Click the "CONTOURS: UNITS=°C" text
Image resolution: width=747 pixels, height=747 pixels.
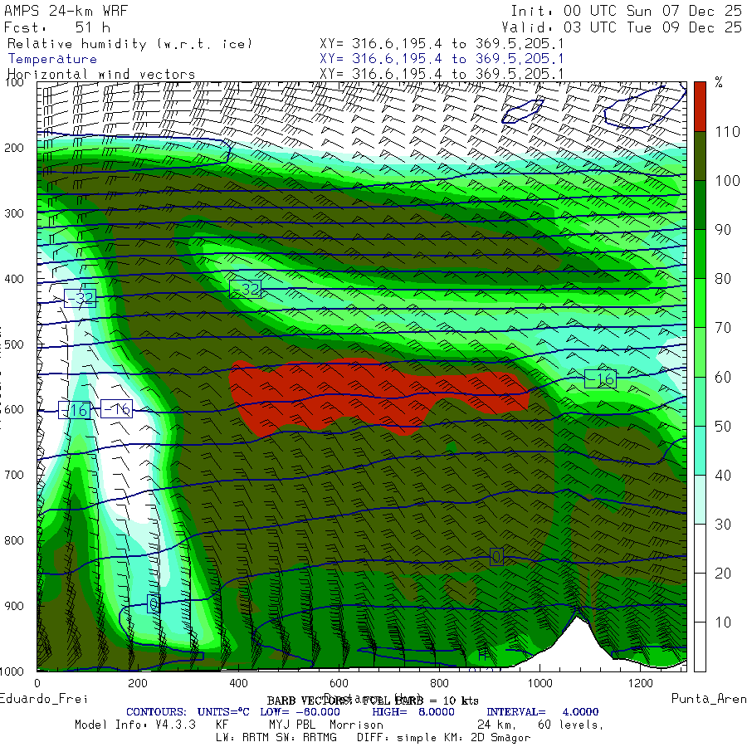[188, 712]
